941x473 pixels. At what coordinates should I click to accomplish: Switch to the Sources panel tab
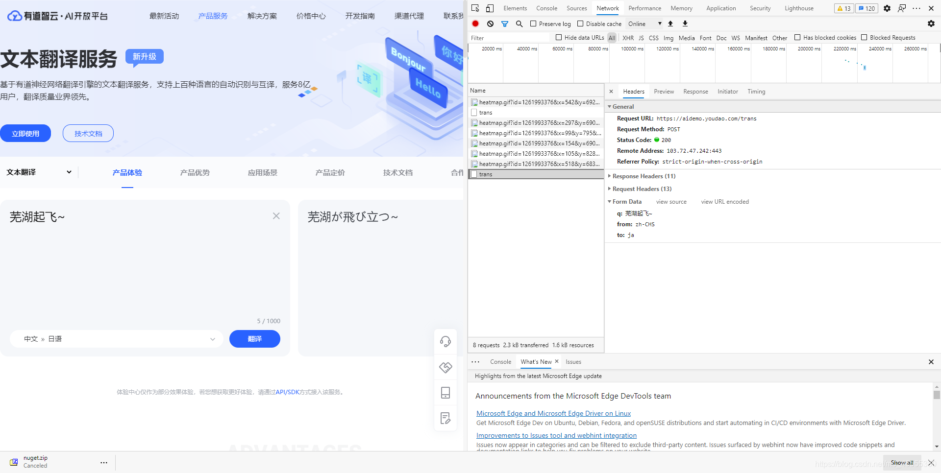[577, 8]
